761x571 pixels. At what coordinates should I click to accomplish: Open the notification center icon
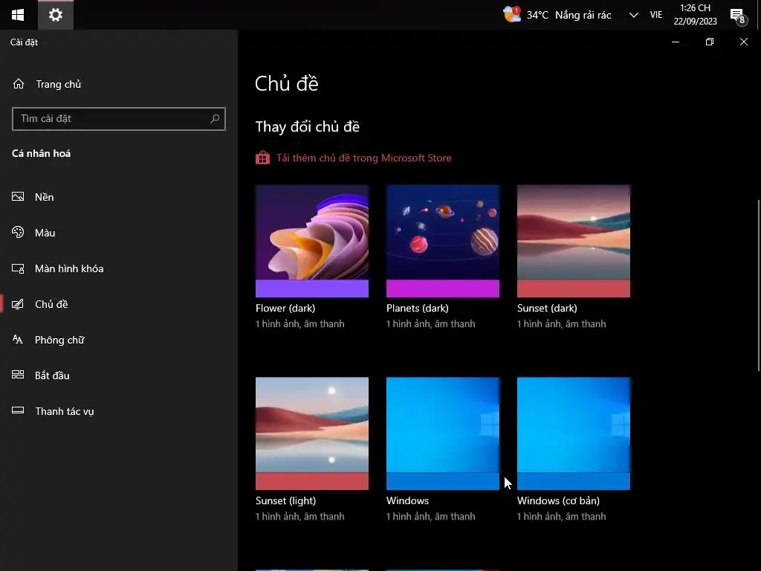(738, 16)
